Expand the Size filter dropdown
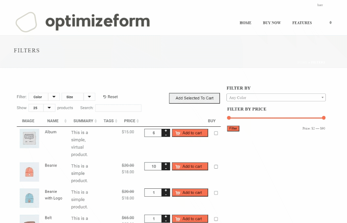347x223 pixels. pos(78,97)
